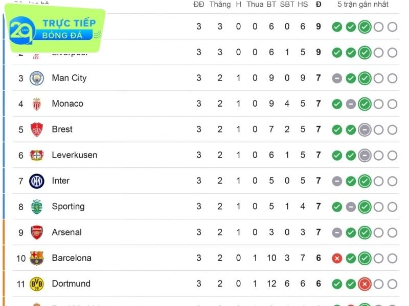Click the Thắng column header

tap(220, 5)
